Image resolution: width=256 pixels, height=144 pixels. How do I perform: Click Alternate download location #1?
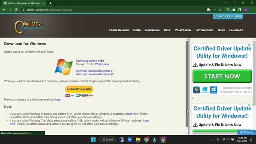(95, 71)
